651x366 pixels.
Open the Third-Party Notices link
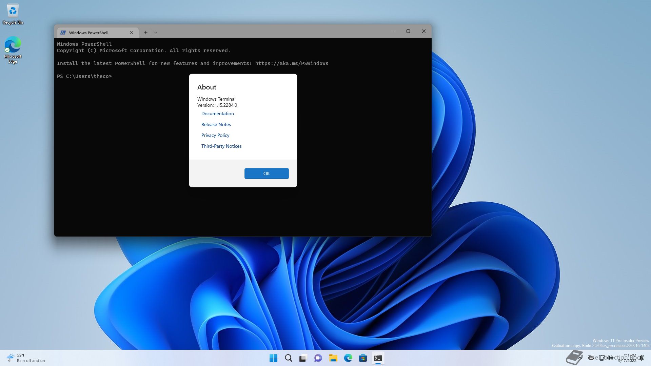click(x=221, y=146)
